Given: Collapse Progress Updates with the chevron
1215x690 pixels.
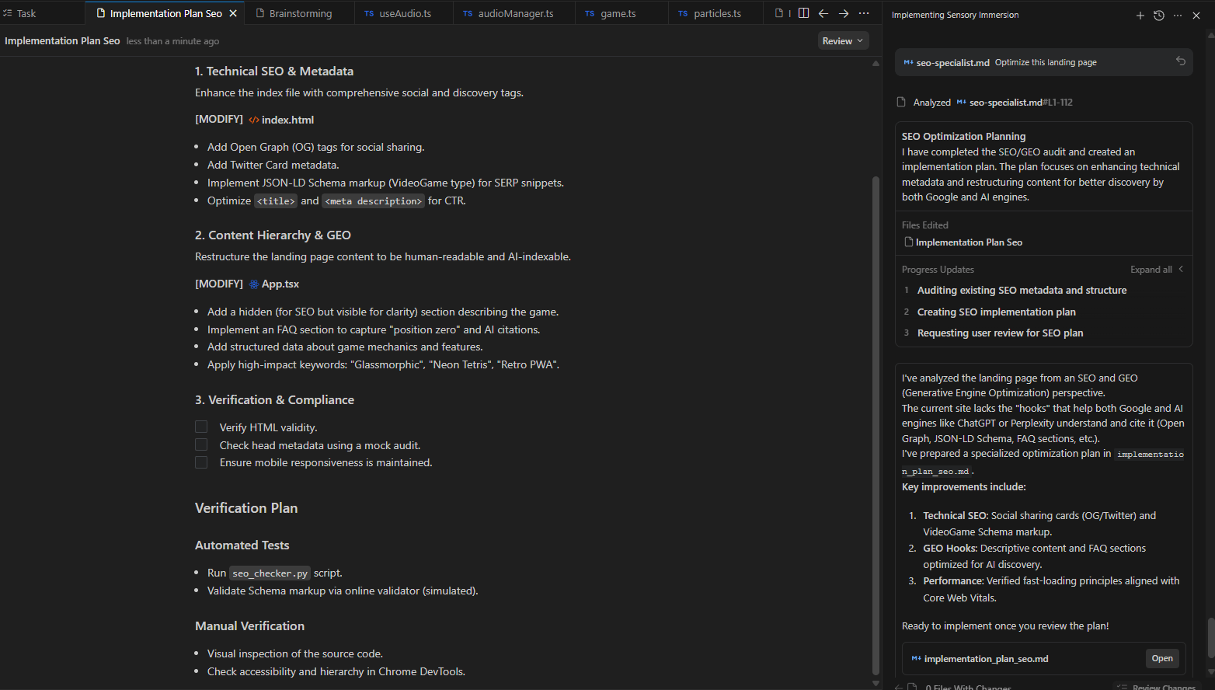Looking at the screenshot, I should click(1180, 269).
